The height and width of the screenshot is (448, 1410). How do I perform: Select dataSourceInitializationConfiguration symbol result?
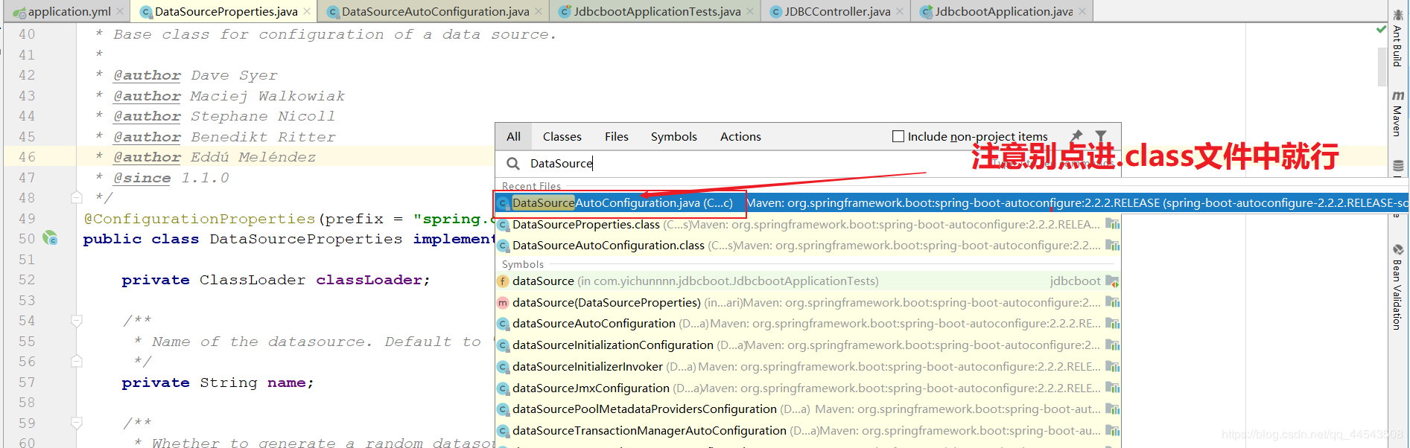[808, 345]
